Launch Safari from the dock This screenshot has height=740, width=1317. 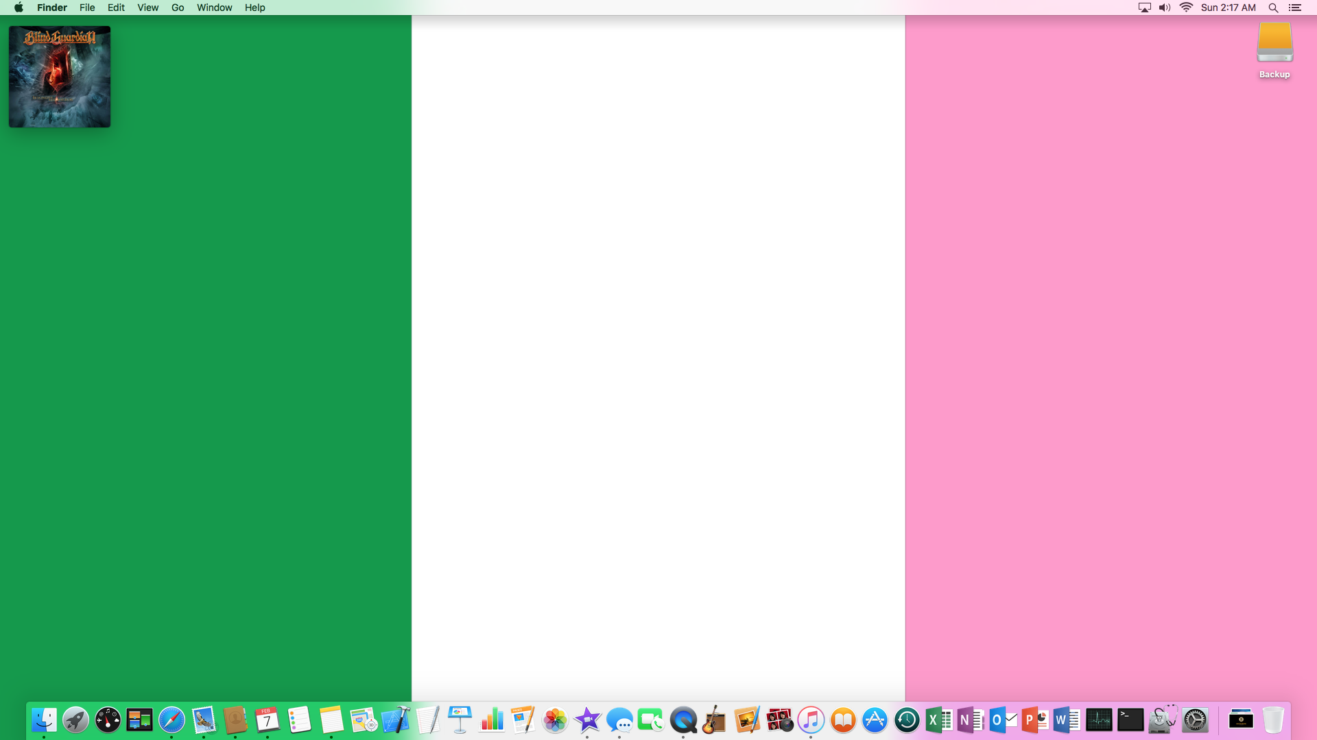[x=171, y=720]
